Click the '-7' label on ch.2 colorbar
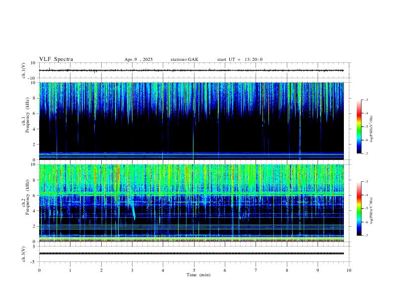The height and width of the screenshot is (303, 393). pyautogui.click(x=366, y=236)
